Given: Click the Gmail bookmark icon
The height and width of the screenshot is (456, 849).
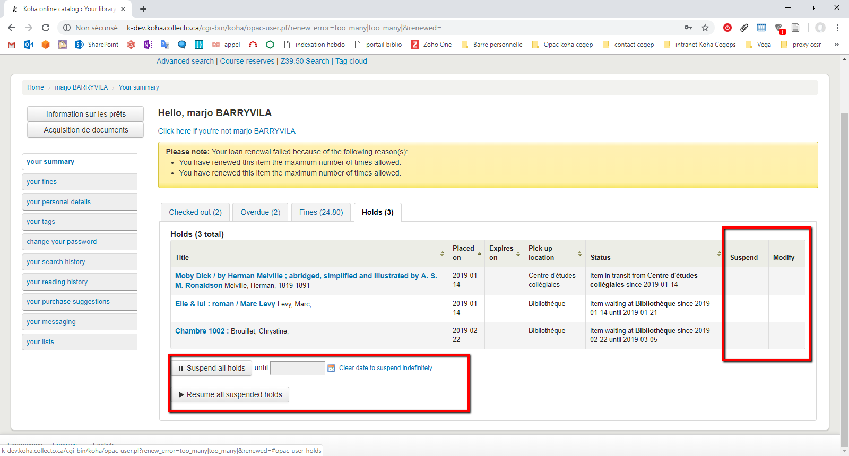Looking at the screenshot, I should [x=12, y=45].
